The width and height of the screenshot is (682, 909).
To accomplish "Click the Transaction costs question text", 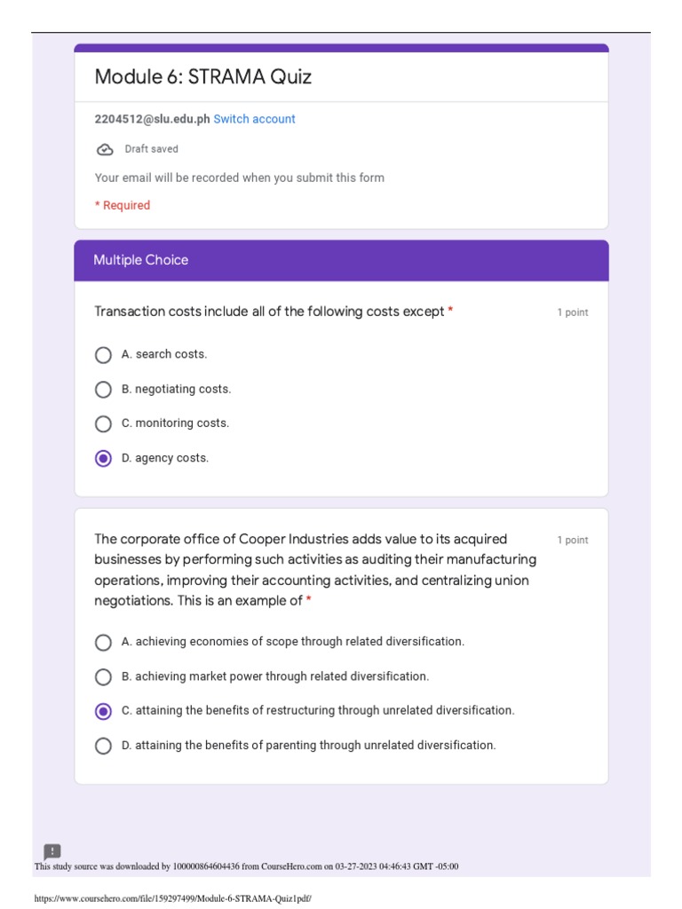I will coord(269,312).
